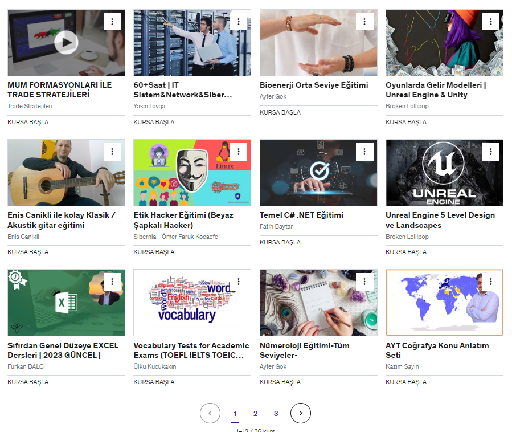The width and height of the screenshot is (512, 432).
Task: Go to next page with right arrow
Action: pyautogui.click(x=300, y=413)
